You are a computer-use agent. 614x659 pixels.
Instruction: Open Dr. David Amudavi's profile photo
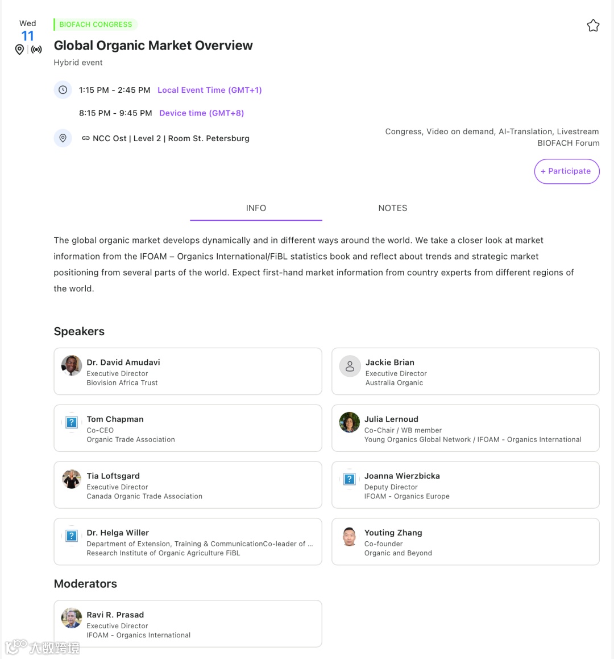pos(72,365)
